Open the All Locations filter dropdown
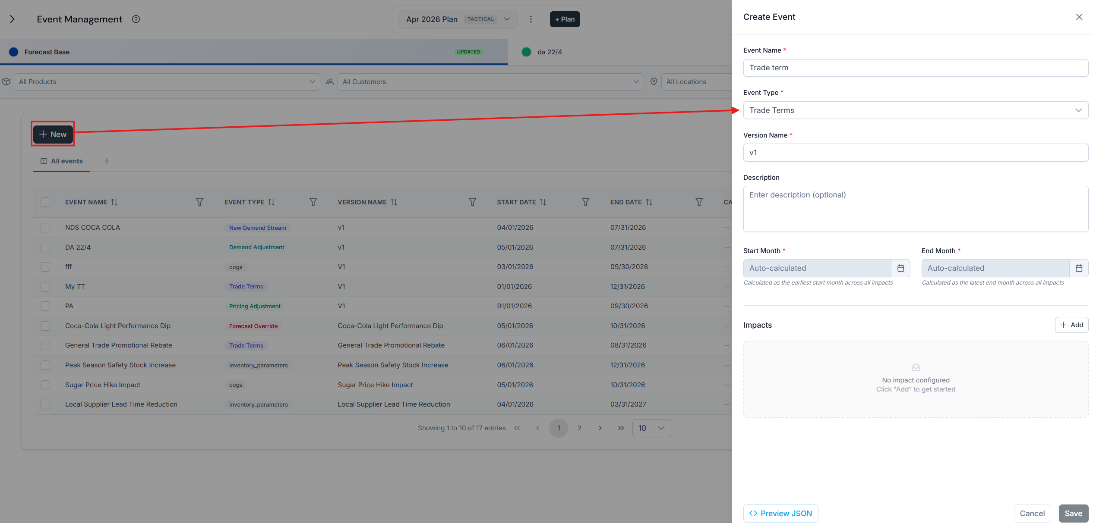Screen dimensions: 1093x523 coord(696,82)
